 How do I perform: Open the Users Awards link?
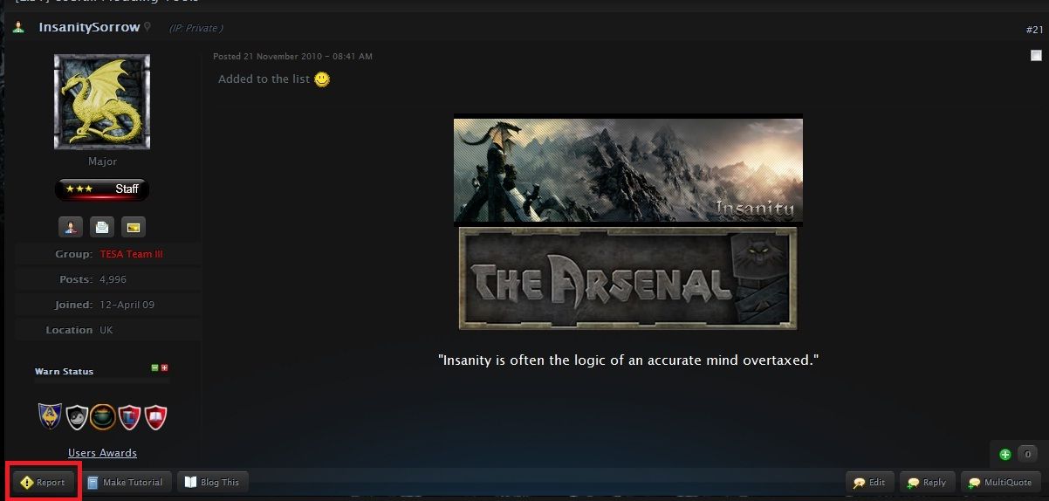[102, 453]
